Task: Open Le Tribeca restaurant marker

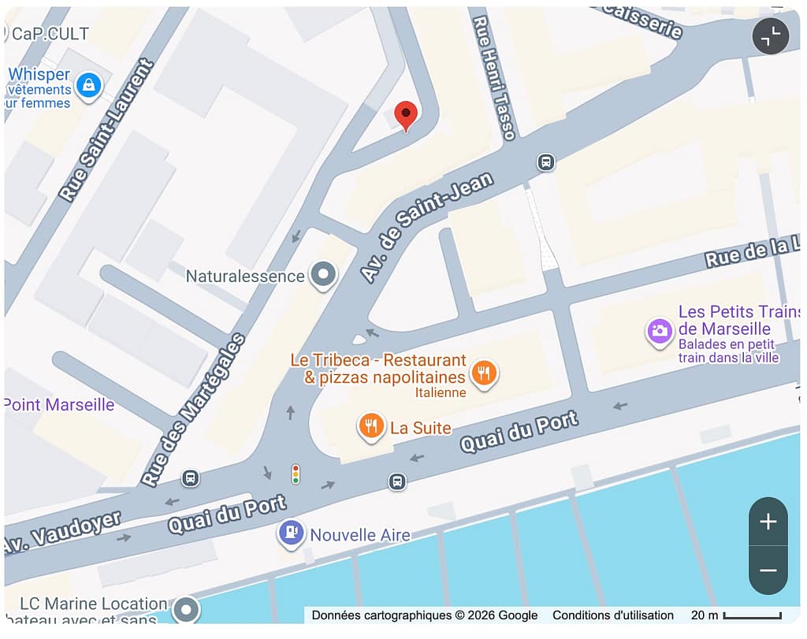Action: tap(484, 373)
